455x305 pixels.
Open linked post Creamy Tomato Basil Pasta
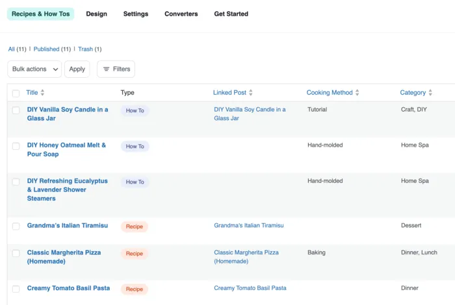click(x=250, y=288)
